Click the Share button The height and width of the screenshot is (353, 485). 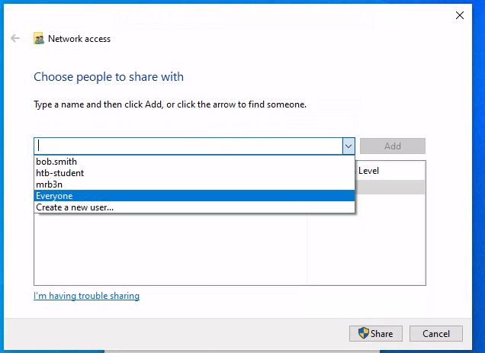coord(375,333)
